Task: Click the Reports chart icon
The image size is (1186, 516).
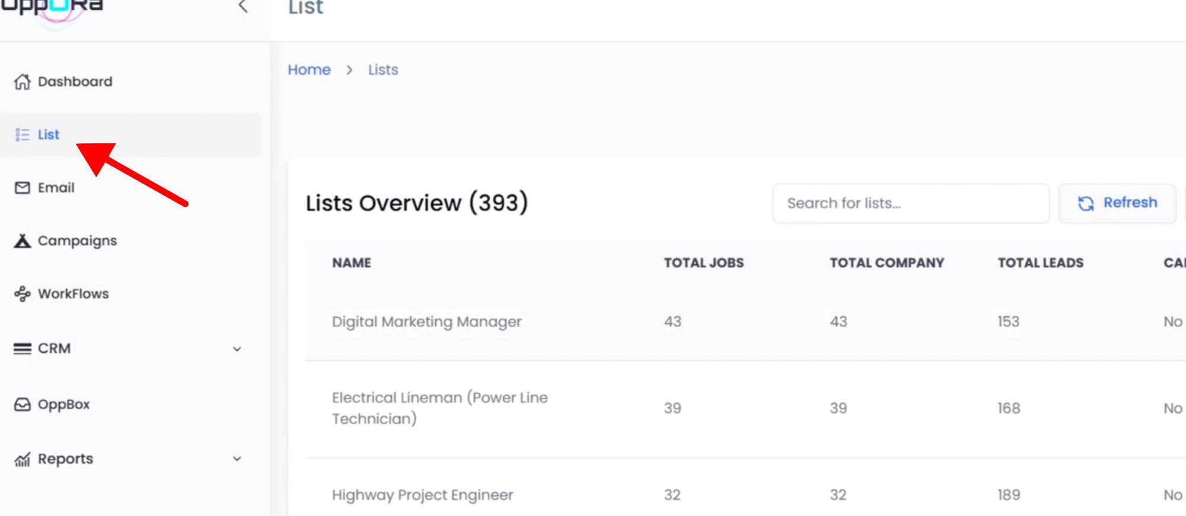Action: pos(22,459)
